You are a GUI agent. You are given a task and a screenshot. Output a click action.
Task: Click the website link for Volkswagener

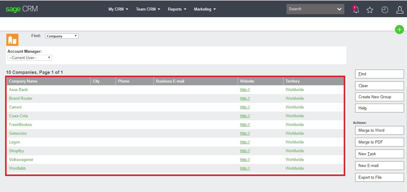coord(245,159)
